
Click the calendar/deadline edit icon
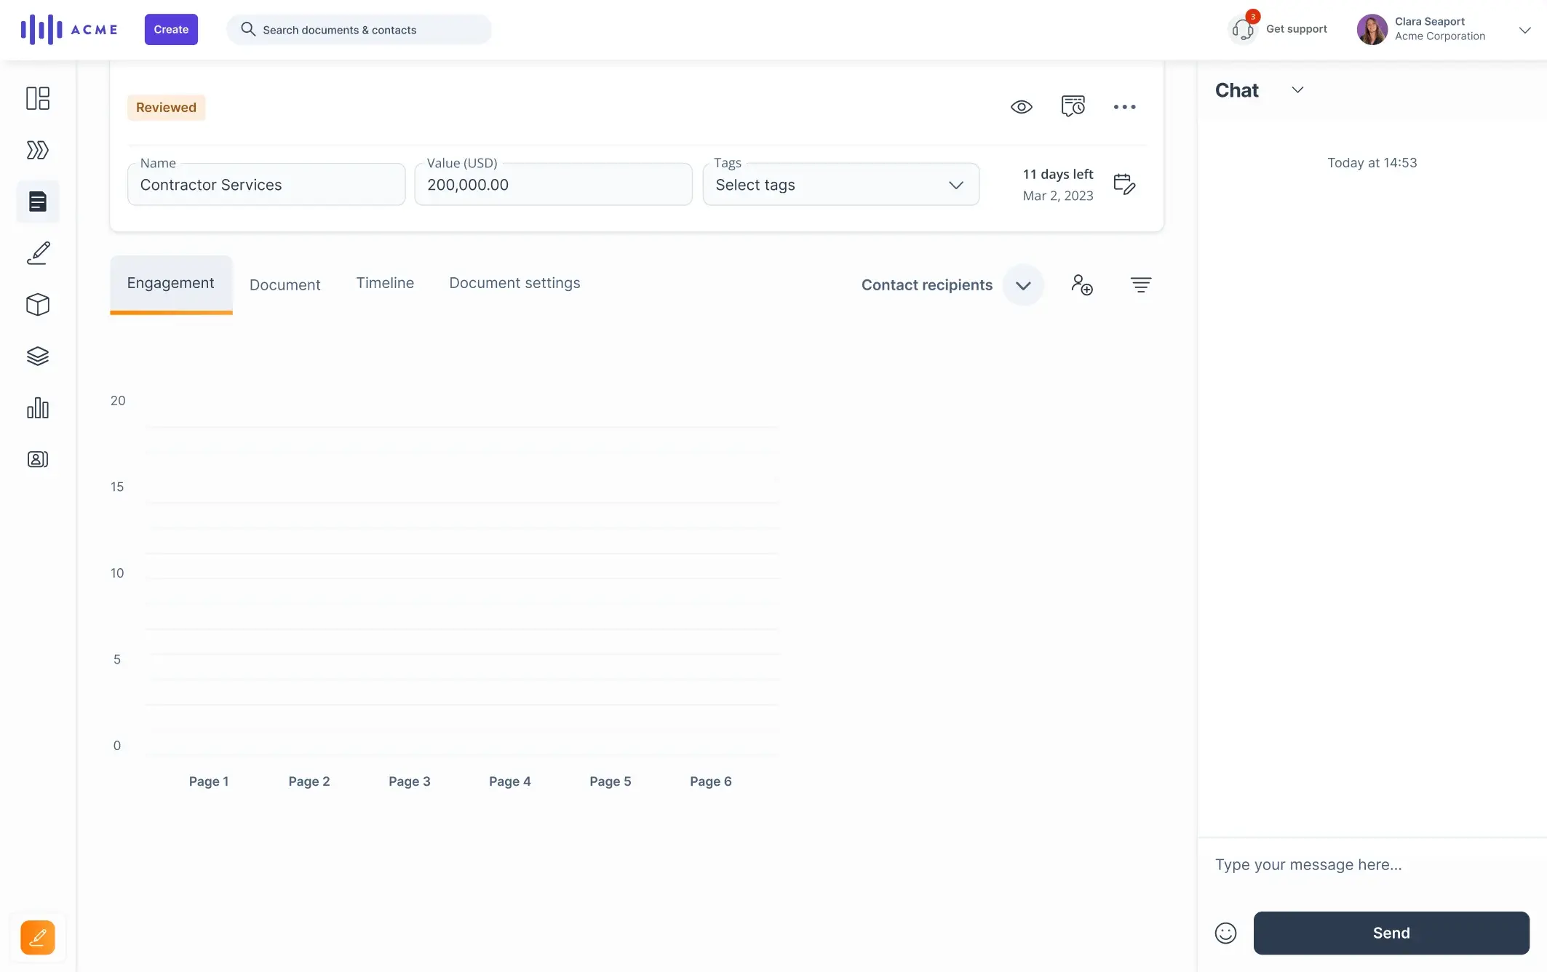1124,183
